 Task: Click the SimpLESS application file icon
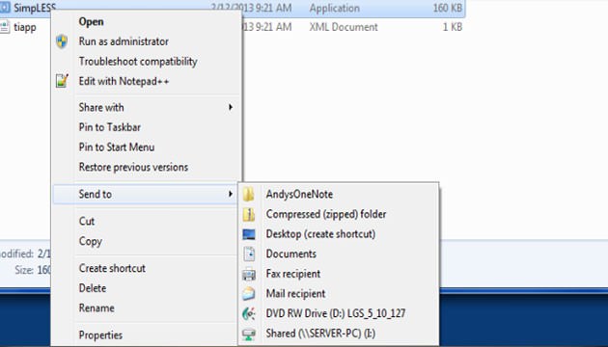5,7
